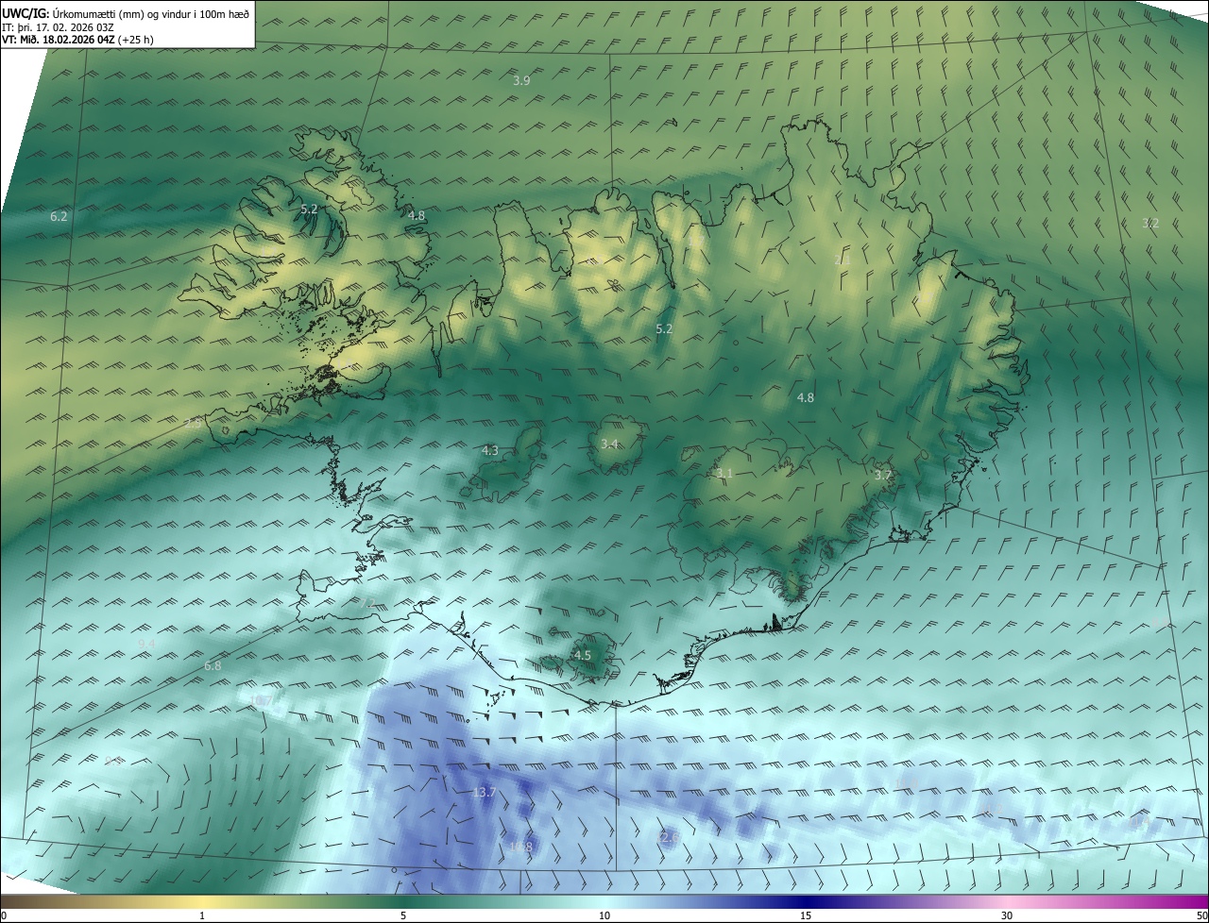Viewport: 1209px width, 923px height.
Task: Click the 3.7 value label in southeast Iceland
Action: pyautogui.click(x=883, y=476)
